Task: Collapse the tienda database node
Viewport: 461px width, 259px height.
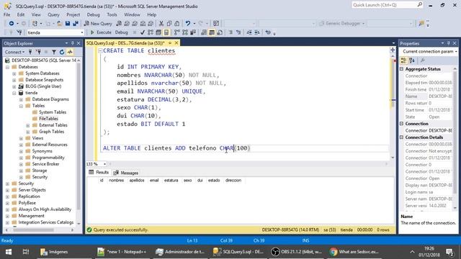Action: click(14, 93)
